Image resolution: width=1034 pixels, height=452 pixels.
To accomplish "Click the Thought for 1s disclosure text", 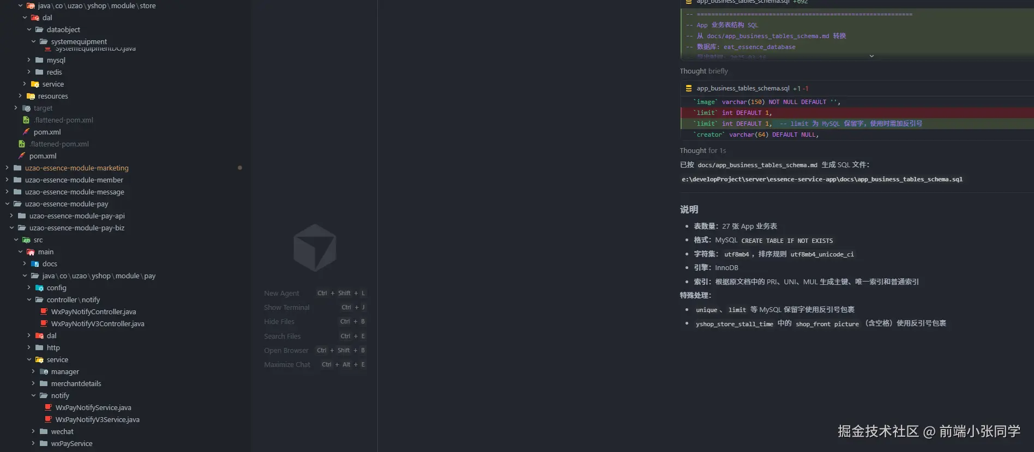I will point(702,150).
